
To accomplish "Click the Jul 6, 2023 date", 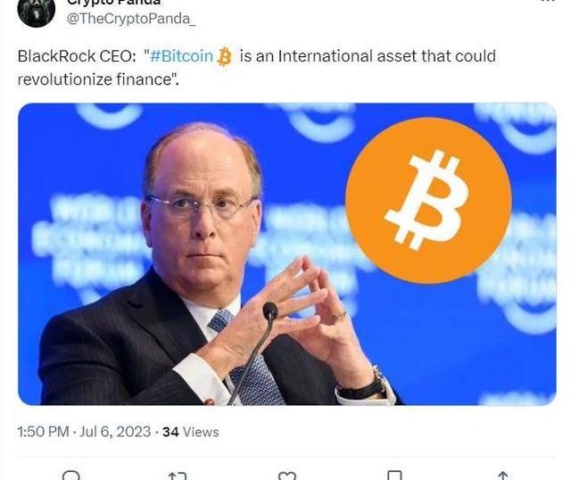I will point(115,432).
